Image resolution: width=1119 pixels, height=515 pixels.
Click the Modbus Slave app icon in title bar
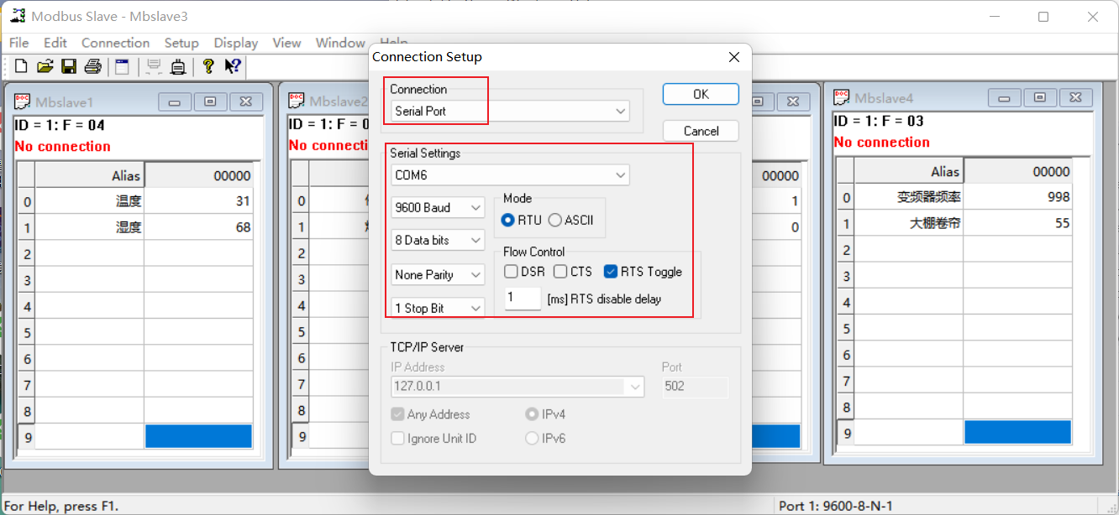[x=18, y=16]
